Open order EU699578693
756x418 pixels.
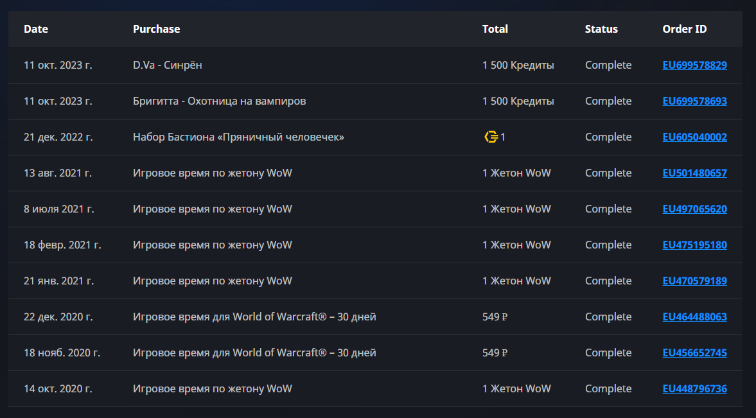pyautogui.click(x=694, y=101)
